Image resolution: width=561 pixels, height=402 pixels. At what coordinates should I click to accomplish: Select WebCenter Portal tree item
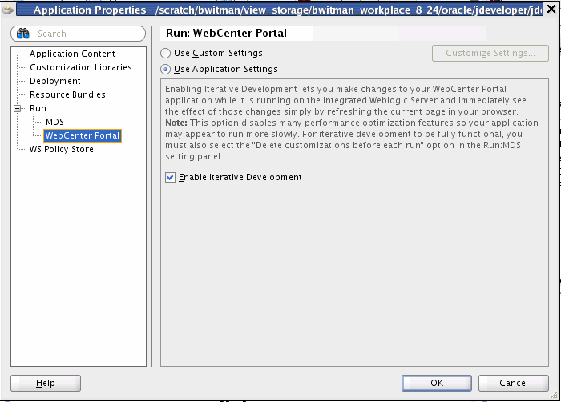83,135
